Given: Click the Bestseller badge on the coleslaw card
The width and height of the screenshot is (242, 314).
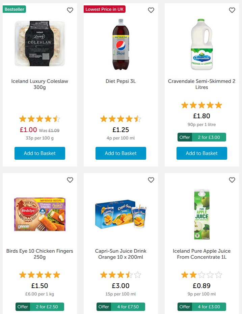Looking at the screenshot, I should tap(14, 9).
